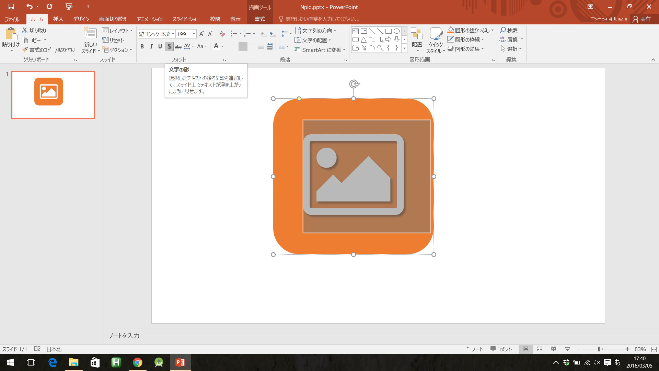Click Reset (リセット) slide button
This screenshot has height=371, width=659.
[113, 40]
